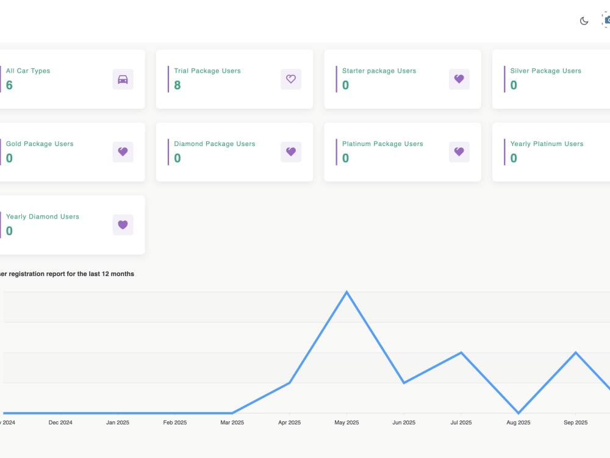Click the Apr 2025 data point on the chart
Screen dimensions: 610x458
(x=289, y=383)
